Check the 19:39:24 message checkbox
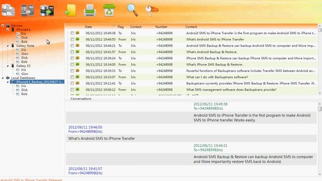The width and height of the screenshot is (322, 181). pyautogui.click(x=72, y=58)
